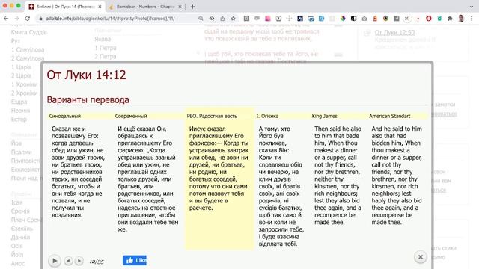This screenshot has height=269, width=479.
Task: Click the От Луки 14:12 heading
Action: 86,75
